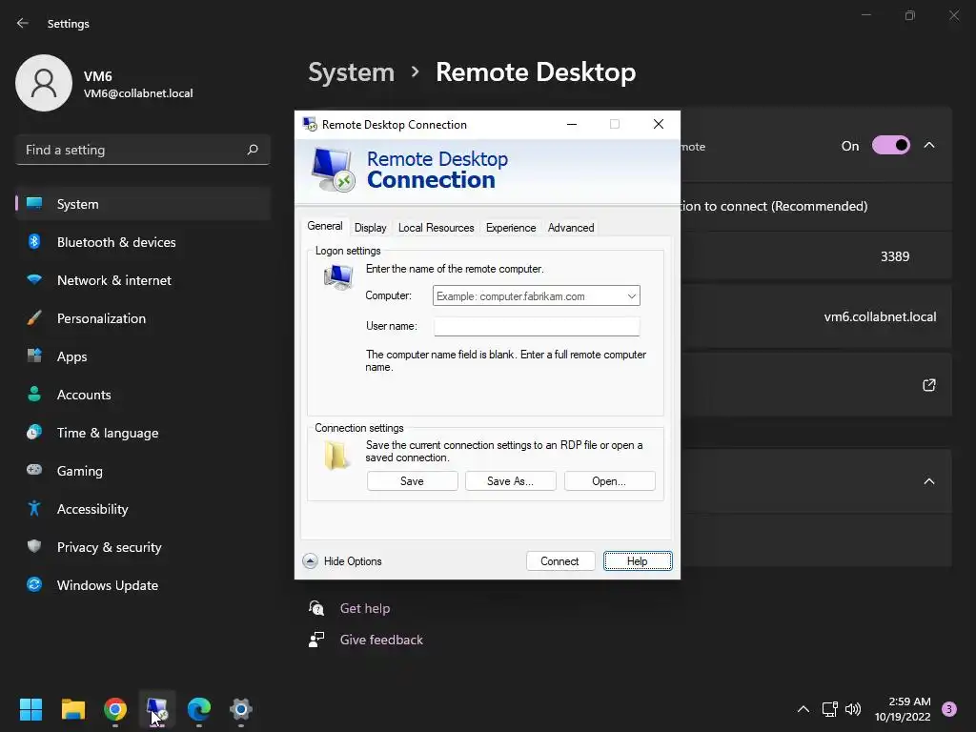Screen dimensions: 976x732
Task: Click the Give feedback icon
Action: click(316, 640)
